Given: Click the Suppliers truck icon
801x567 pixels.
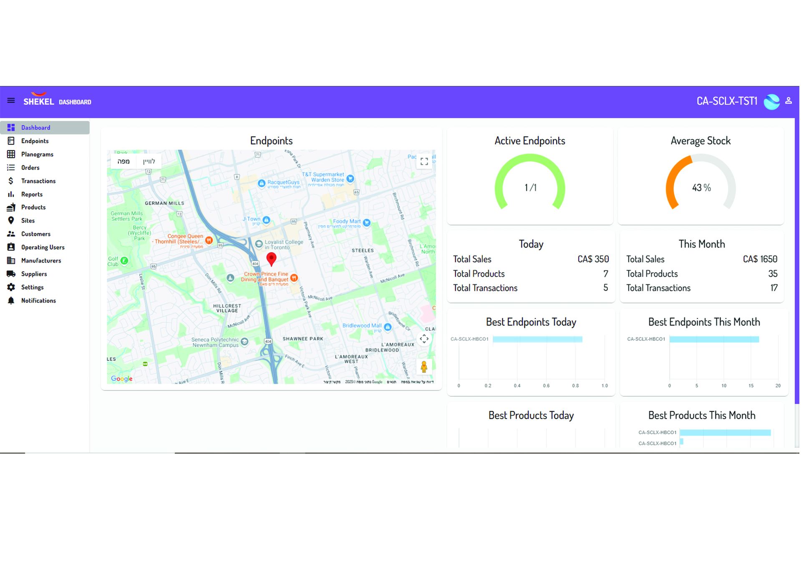Looking at the screenshot, I should 11,274.
